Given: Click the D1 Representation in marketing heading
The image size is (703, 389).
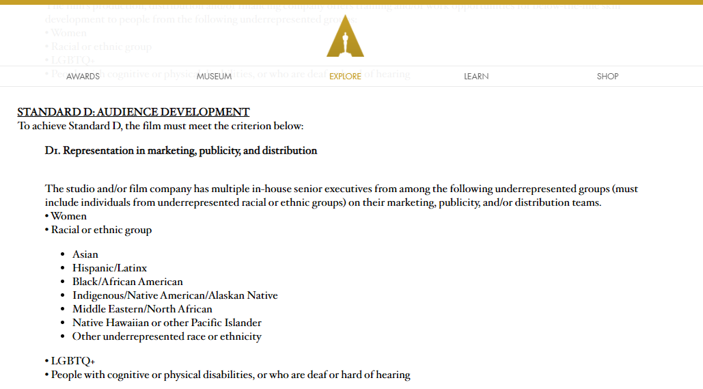Looking at the screenshot, I should point(180,151).
